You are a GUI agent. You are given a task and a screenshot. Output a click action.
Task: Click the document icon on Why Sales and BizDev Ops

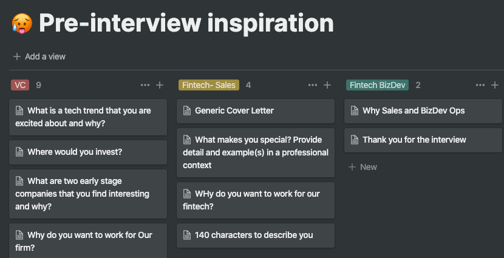pos(355,111)
